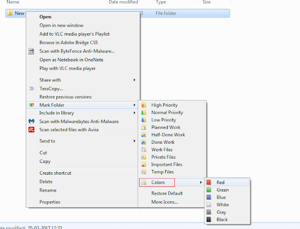Select Cut from the context menu
Screen dimensions: 300x229
tap(43, 153)
